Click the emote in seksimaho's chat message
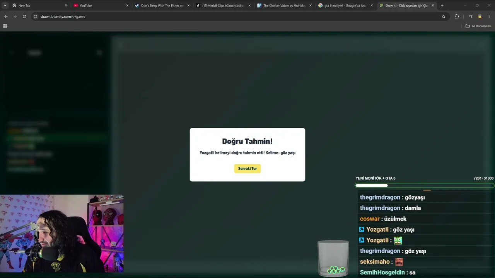495x278 pixels. [x=399, y=262]
